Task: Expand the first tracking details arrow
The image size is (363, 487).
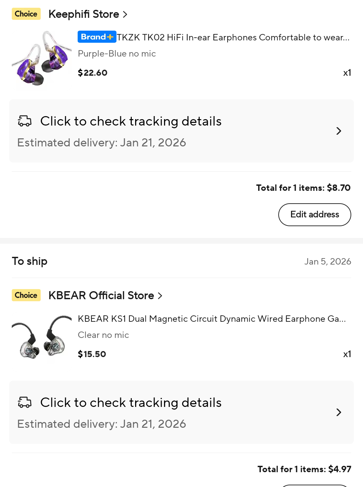Action: pos(338,131)
